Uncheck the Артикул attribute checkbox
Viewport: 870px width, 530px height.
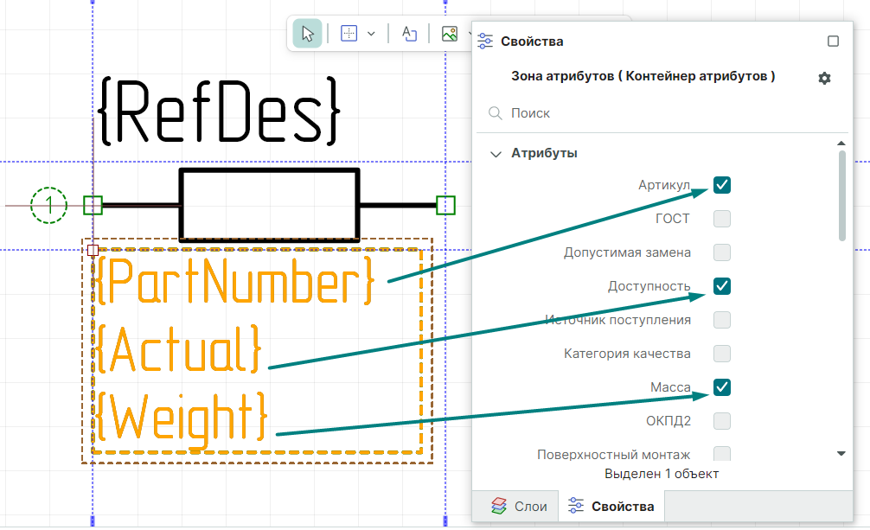[x=722, y=184]
